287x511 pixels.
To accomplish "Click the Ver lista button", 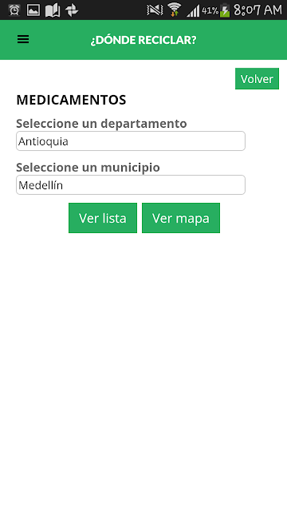I will coord(103,218).
